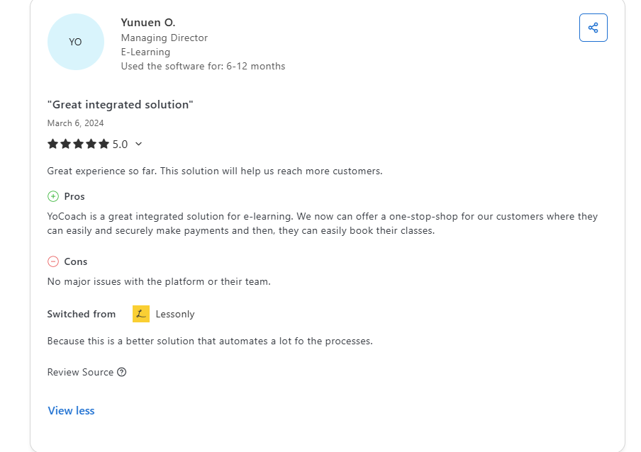Click the red minus Cons icon
The image size is (641, 452).
53,261
